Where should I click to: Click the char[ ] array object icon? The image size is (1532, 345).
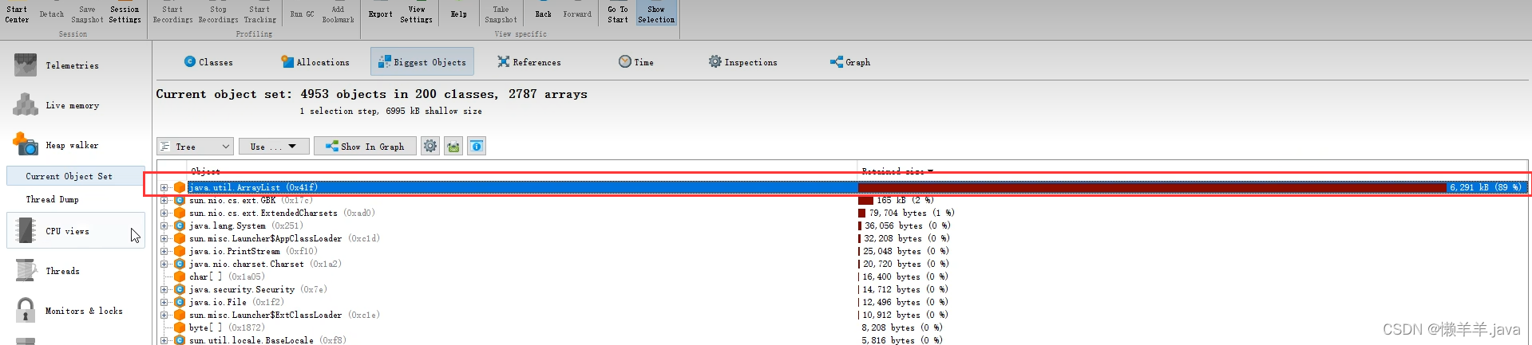[180, 276]
